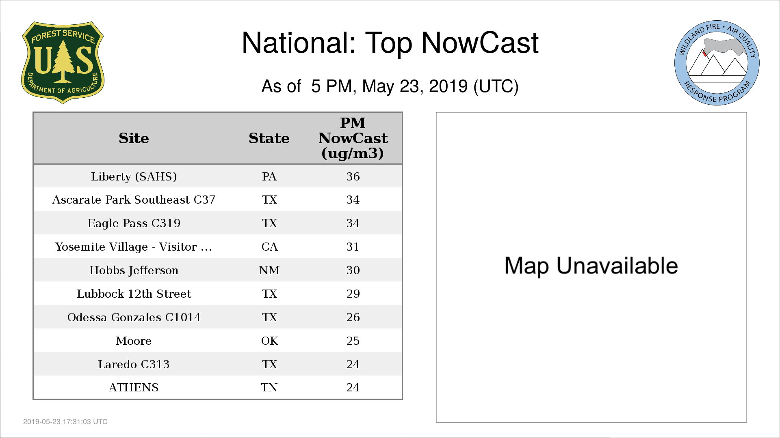Click the Hobbs Jefferson site name
Screen dimensions: 780x438
tap(134, 270)
